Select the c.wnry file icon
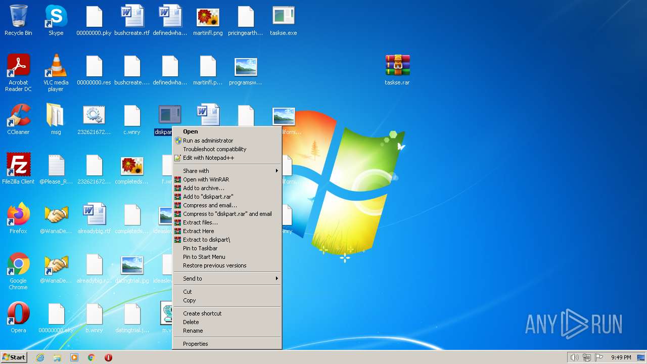Image resolution: width=647 pixels, height=364 pixels. tap(132, 119)
